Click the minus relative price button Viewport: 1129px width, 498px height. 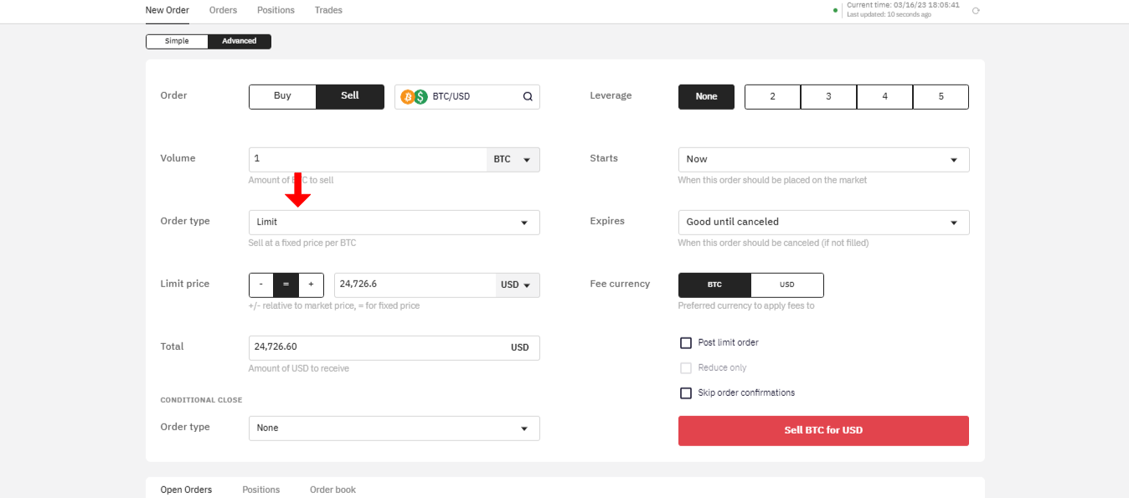click(x=261, y=285)
